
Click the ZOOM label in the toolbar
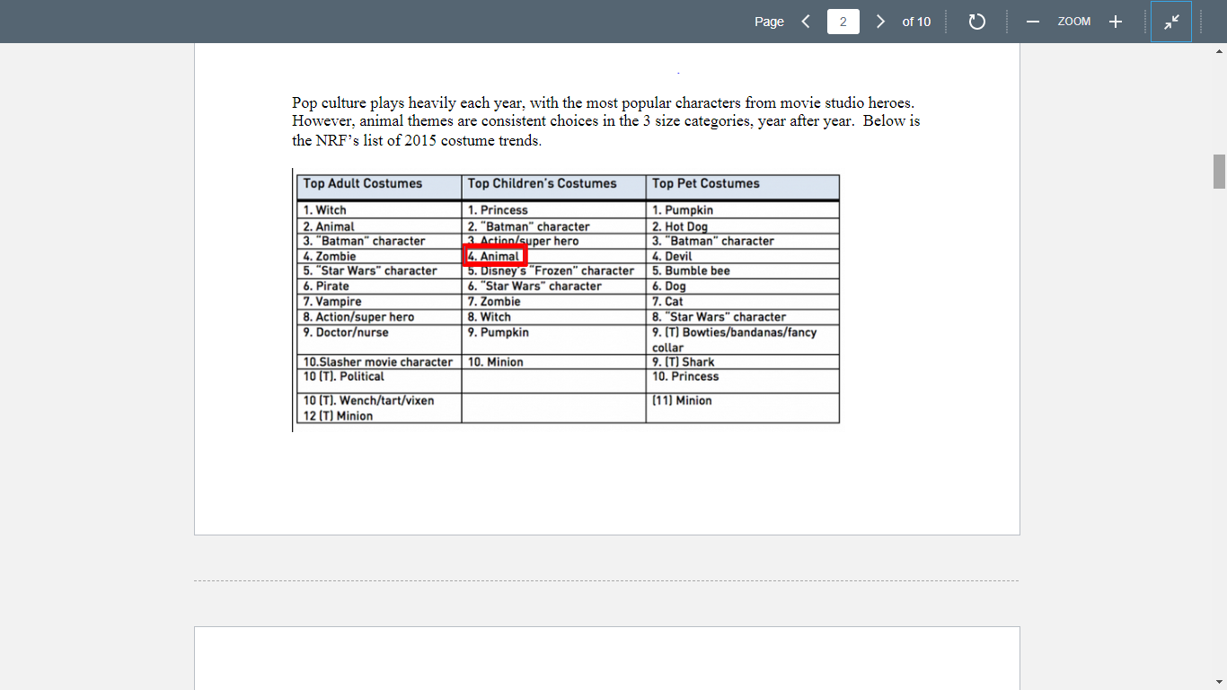[x=1073, y=21]
